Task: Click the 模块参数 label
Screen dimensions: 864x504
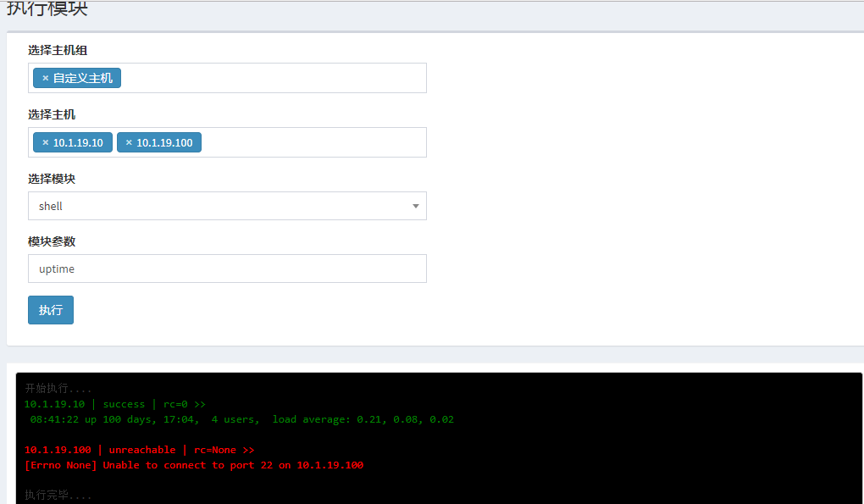Action: pos(52,241)
